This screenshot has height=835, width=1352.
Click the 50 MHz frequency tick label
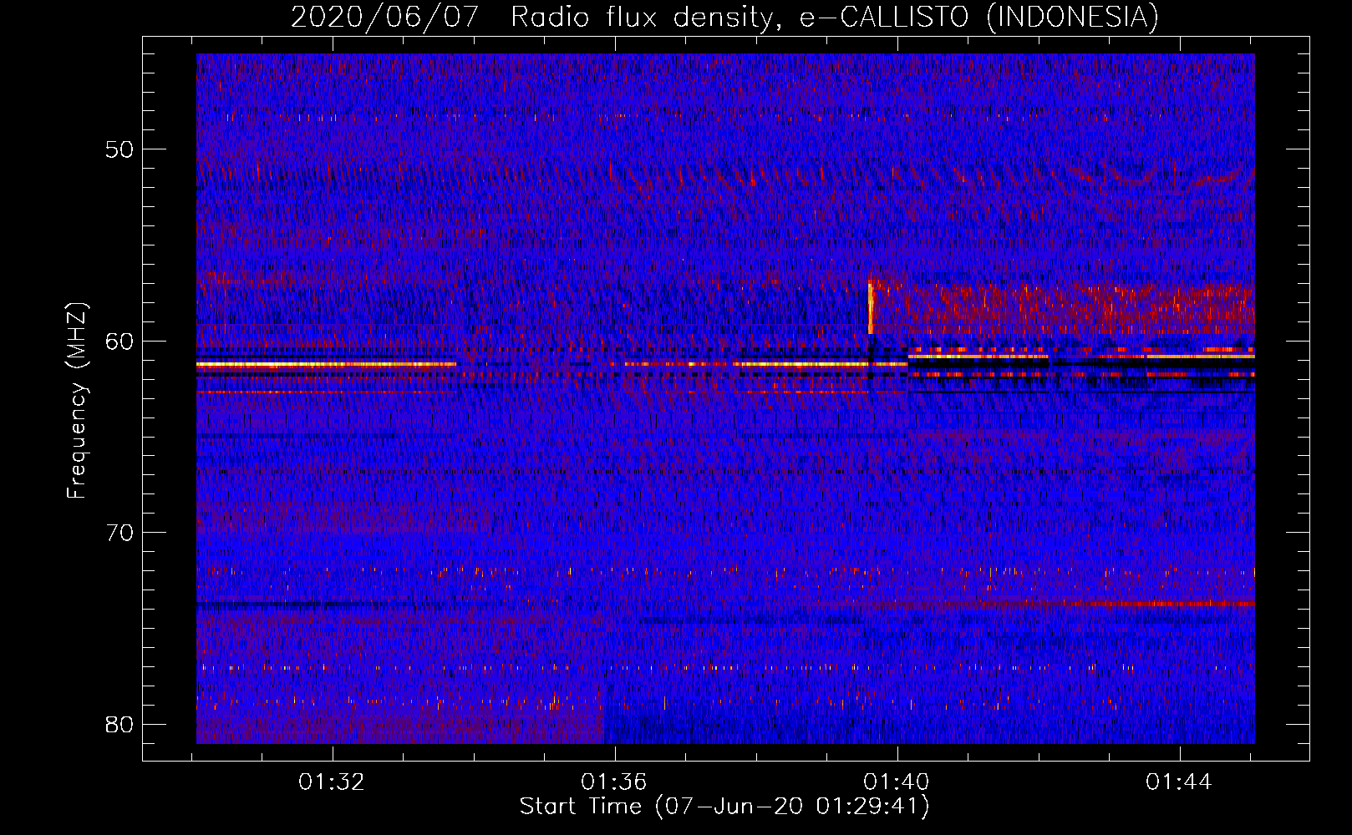click(119, 149)
